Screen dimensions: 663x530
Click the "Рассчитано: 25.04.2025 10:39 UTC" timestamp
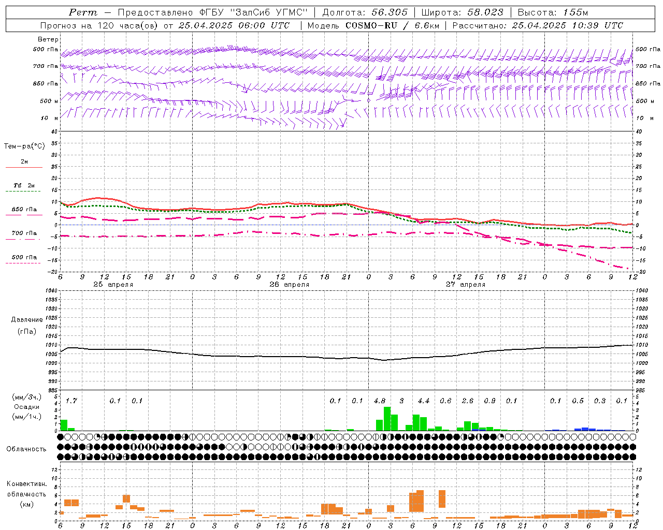click(x=538, y=25)
